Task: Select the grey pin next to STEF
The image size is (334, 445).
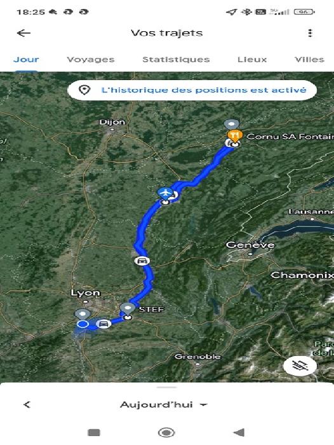Action: (127, 308)
